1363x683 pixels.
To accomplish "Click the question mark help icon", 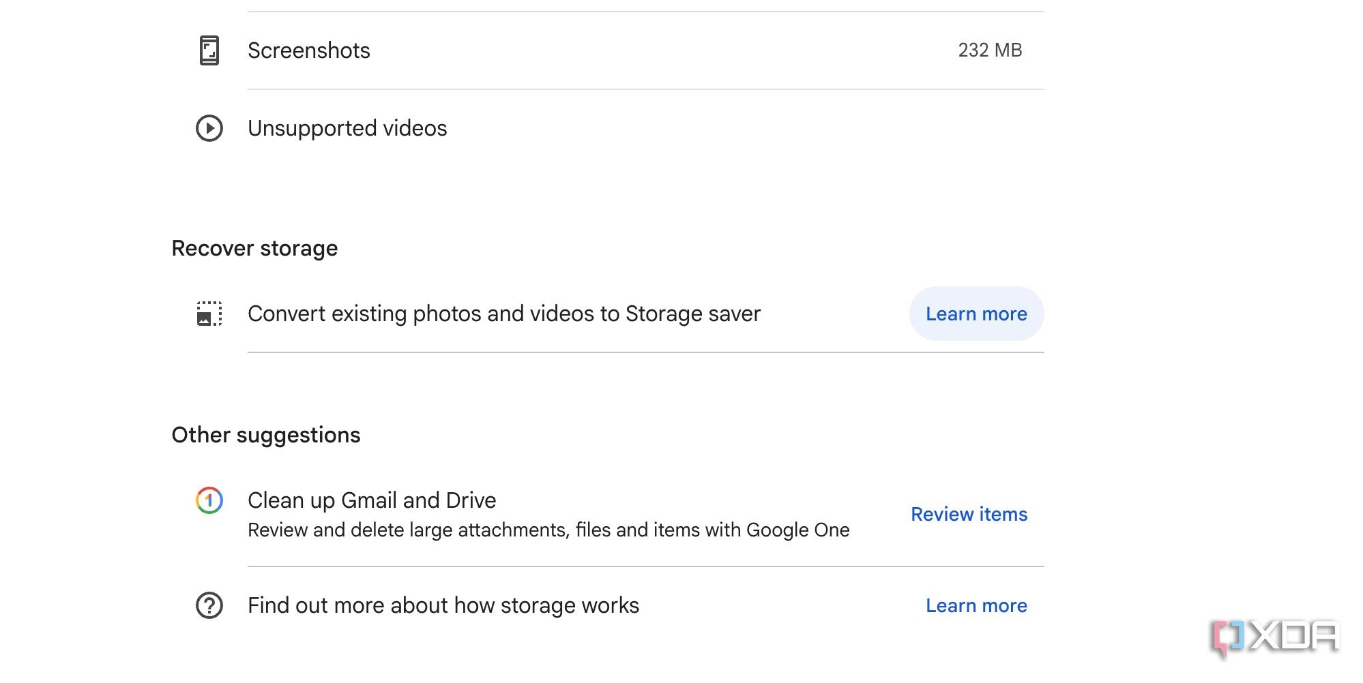I will pos(209,605).
